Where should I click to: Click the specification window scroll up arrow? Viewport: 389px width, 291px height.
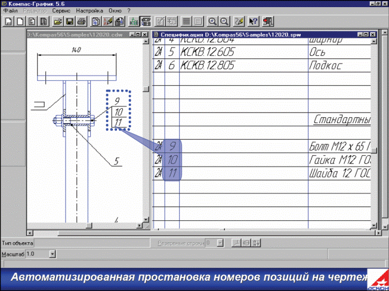pyautogui.click(x=374, y=41)
